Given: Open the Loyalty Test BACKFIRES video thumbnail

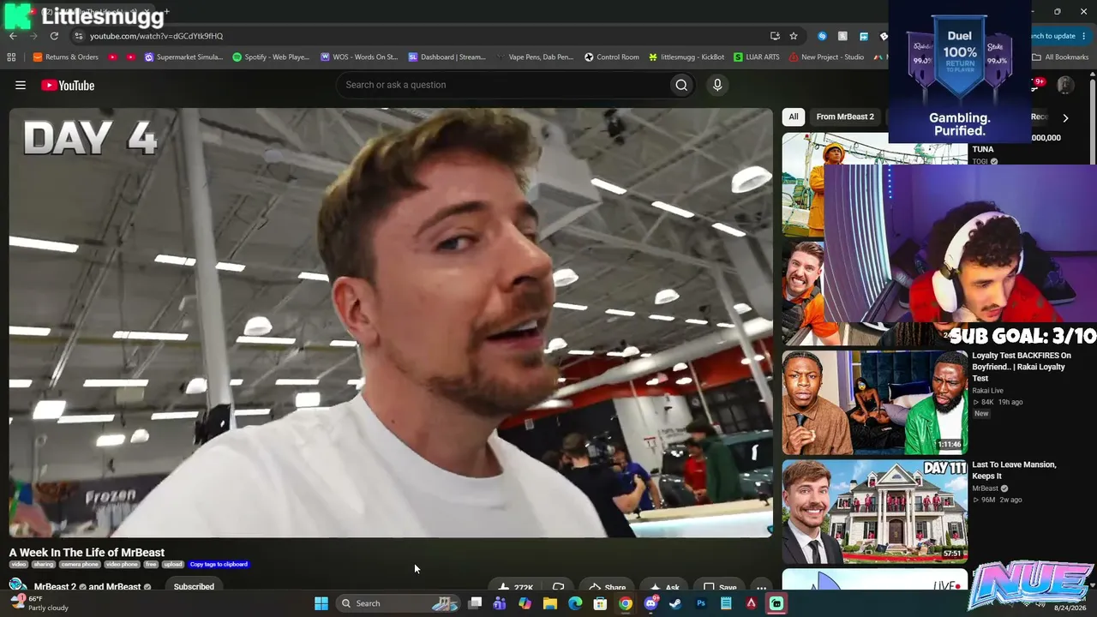Looking at the screenshot, I should (x=875, y=402).
